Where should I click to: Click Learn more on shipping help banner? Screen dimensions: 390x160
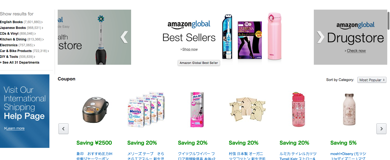(15, 128)
